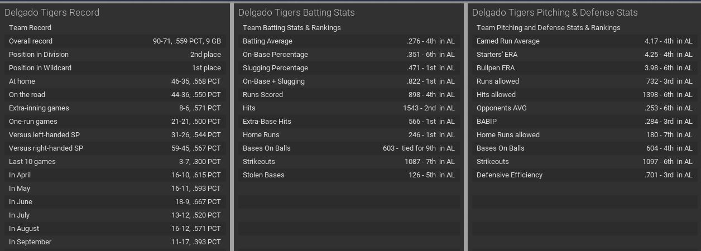Click the Last 10 games row
The image size is (701, 251).
pos(115,162)
